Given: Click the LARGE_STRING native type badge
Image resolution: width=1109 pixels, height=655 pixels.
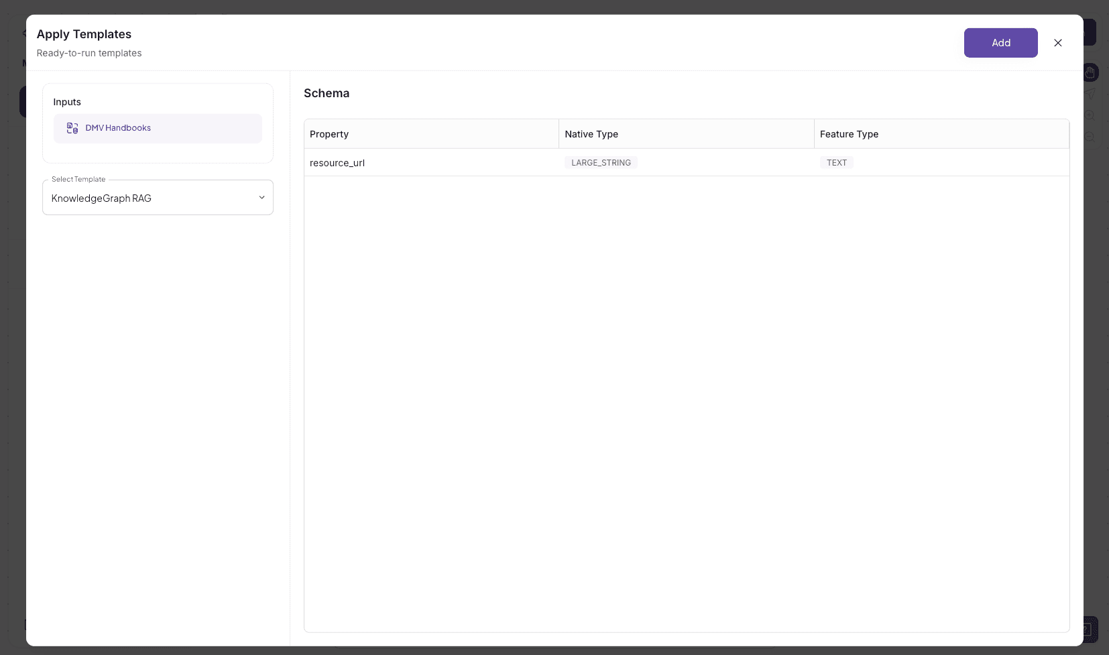Looking at the screenshot, I should click(600, 162).
